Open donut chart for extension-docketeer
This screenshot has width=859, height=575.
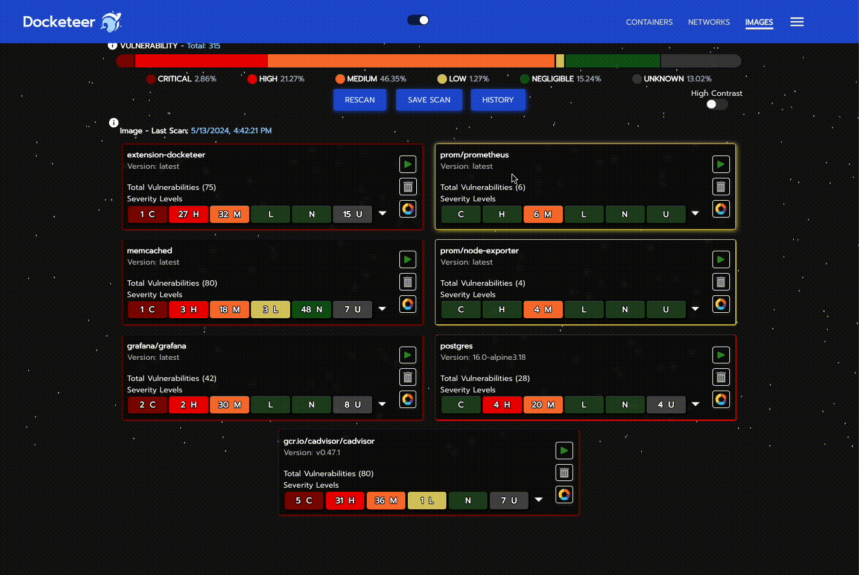pyautogui.click(x=408, y=209)
